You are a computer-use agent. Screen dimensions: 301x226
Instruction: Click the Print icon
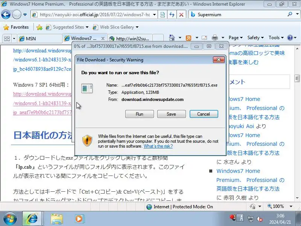[x=214, y=38]
